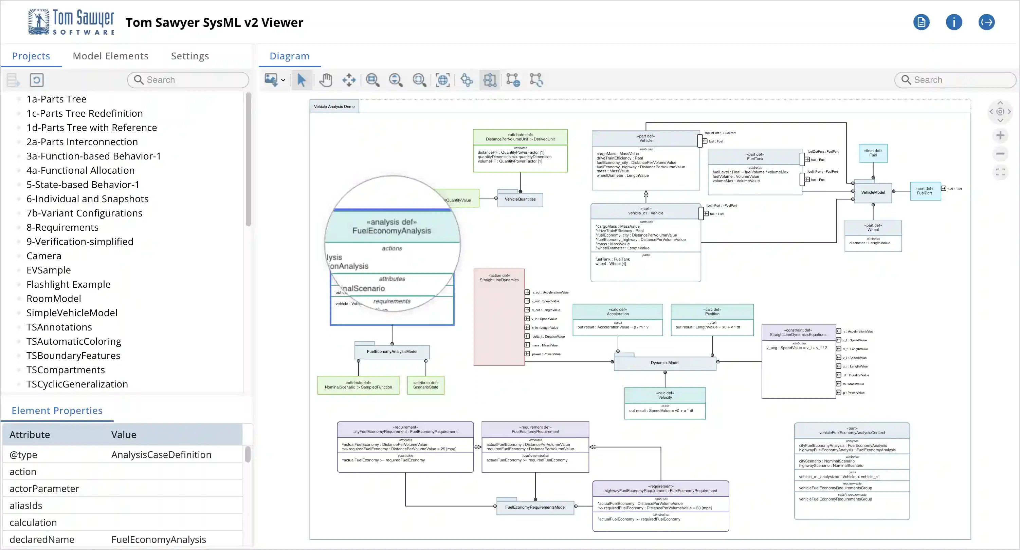Expand the 8-Requirements project
Viewport: 1020px width, 550px height.
[19, 227]
